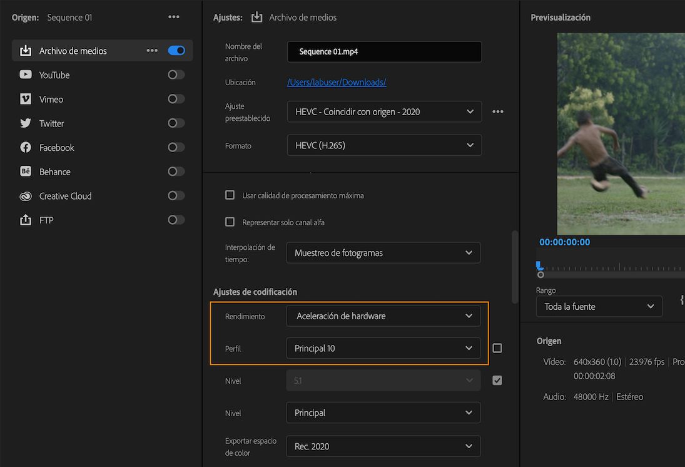Move the preview playhead marker
The width and height of the screenshot is (685, 467).
tap(539, 264)
